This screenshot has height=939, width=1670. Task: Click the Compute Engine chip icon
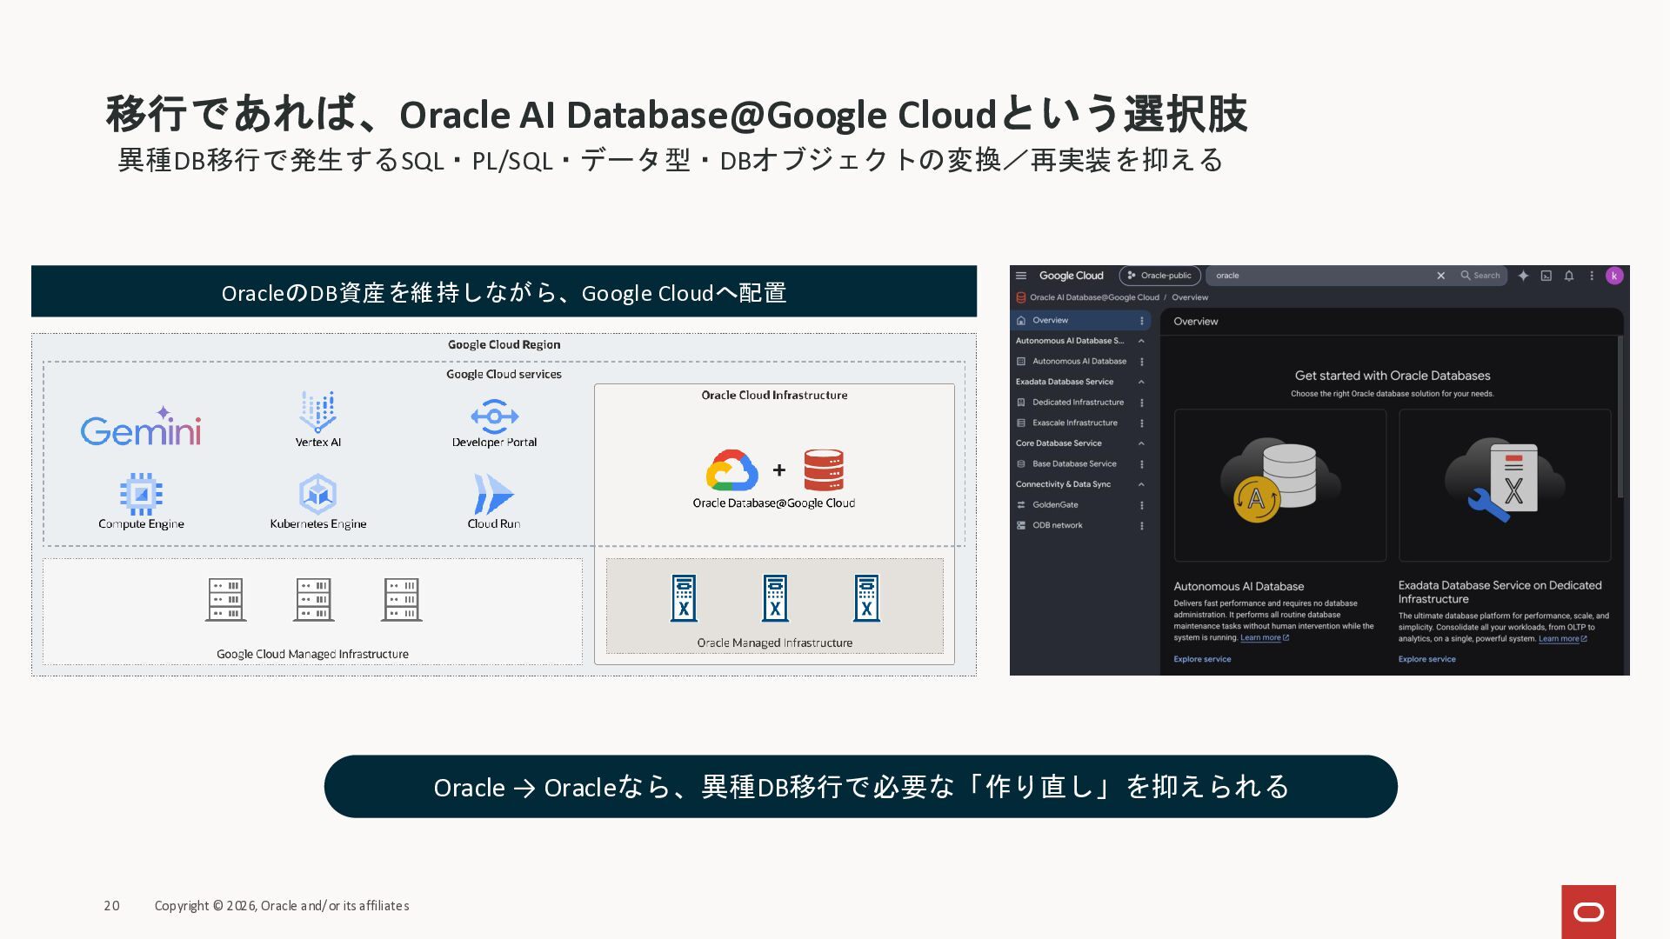[x=141, y=494]
